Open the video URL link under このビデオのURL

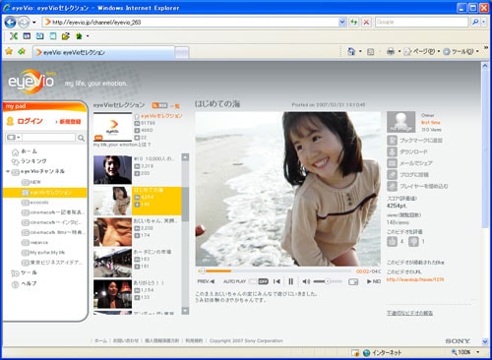pos(415,279)
